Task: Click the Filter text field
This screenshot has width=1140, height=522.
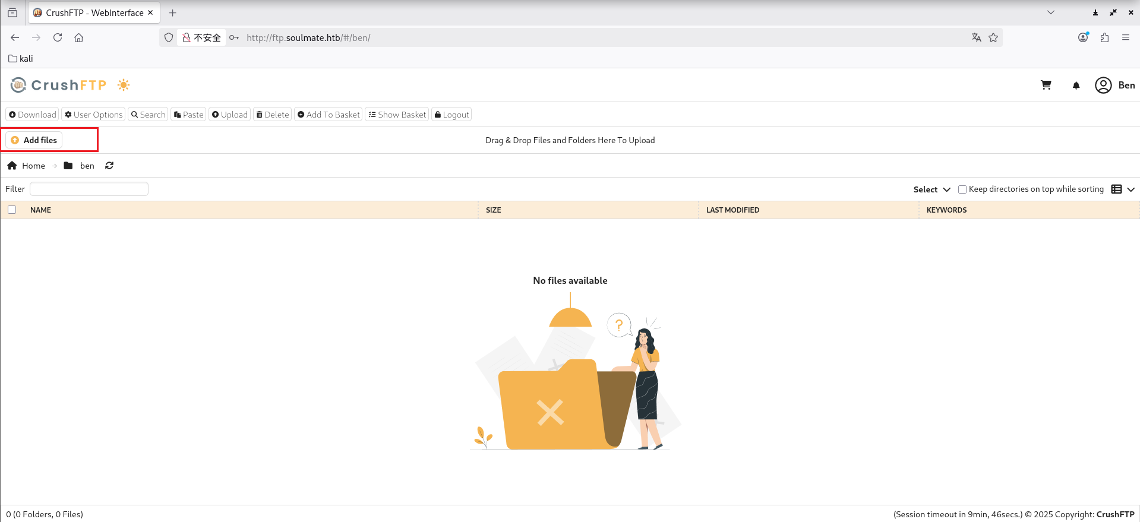Action: tap(89, 189)
